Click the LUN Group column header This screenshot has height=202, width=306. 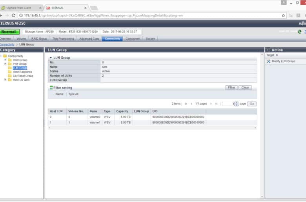pyautogui.click(x=142, y=112)
